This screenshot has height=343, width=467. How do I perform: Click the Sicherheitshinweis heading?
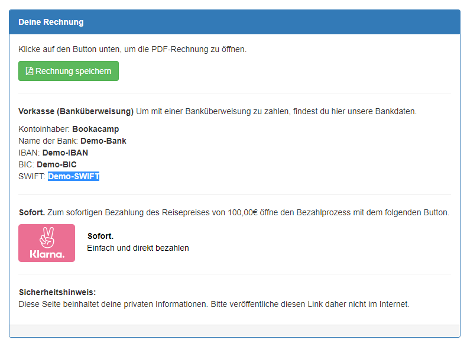57,292
